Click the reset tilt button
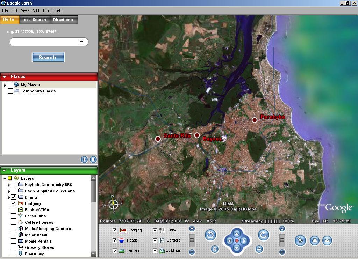 [x=259, y=249]
